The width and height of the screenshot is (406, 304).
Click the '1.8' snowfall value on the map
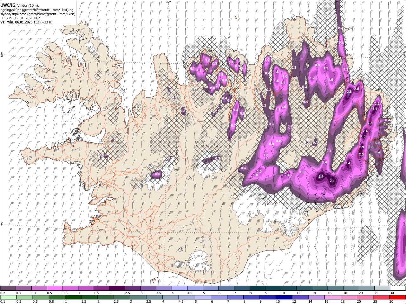coord(276,72)
